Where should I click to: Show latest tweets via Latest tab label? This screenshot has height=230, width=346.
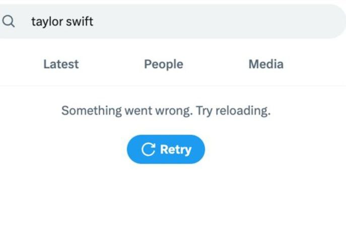(x=61, y=64)
